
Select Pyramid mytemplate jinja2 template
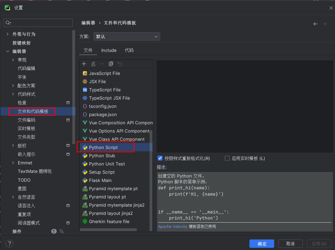116,205
